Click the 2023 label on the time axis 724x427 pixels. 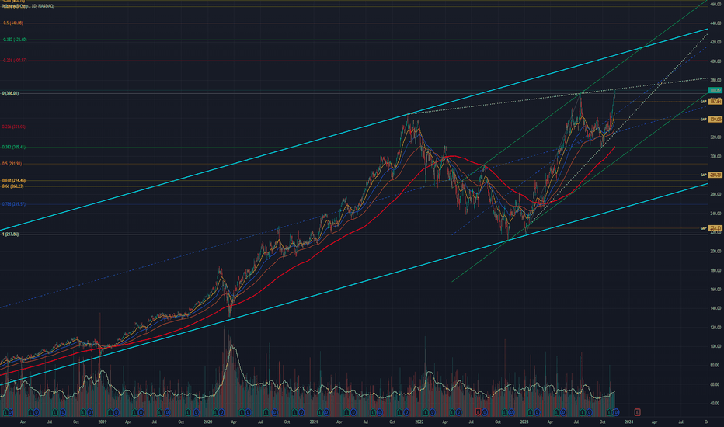pos(524,422)
